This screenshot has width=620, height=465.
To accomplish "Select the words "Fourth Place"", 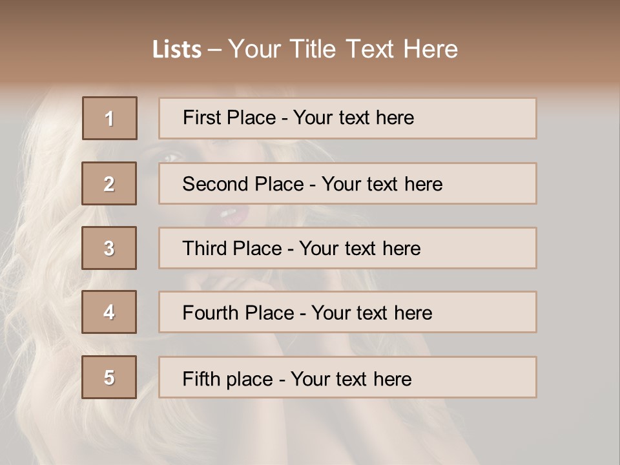I will pos(238,313).
